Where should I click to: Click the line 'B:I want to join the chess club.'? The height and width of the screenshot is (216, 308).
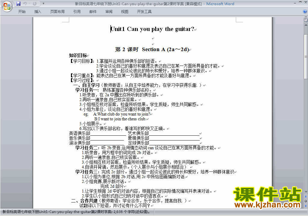click(x=120, y=119)
